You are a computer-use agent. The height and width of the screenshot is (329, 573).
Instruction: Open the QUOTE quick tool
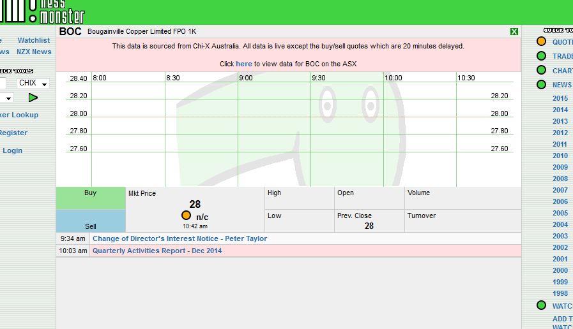[x=562, y=42]
